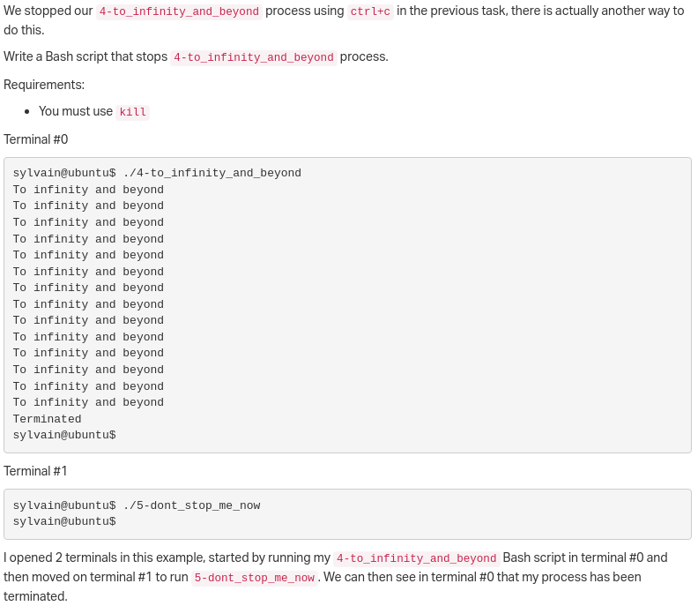The width and height of the screenshot is (698, 606).
Task: Click the ctrl+c inline code text
Action: tap(370, 11)
